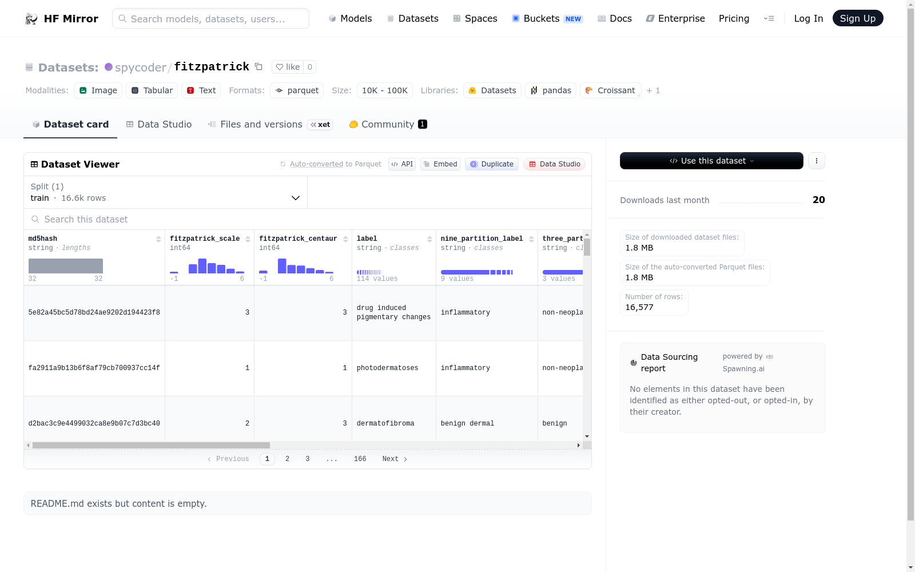The width and height of the screenshot is (915, 572).
Task: Click the fitzpatrick_scale histogram bars
Action: (x=207, y=266)
